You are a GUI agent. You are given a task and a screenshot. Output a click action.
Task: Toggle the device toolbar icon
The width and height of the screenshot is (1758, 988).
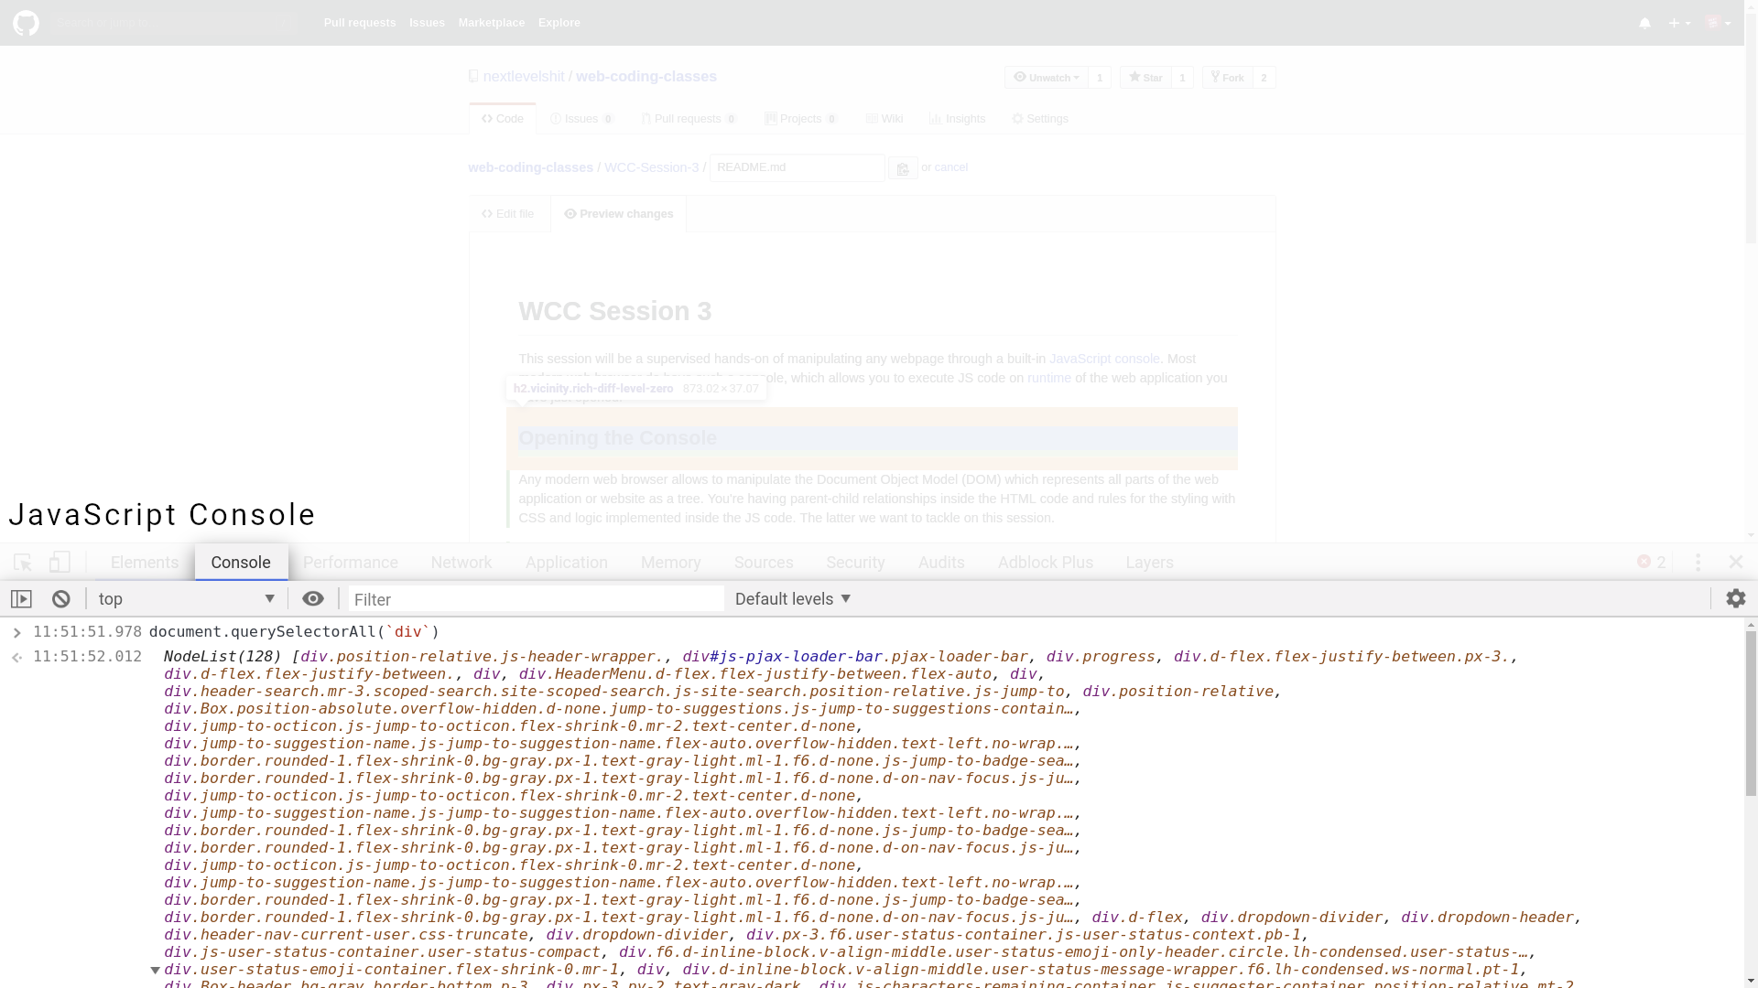pyautogui.click(x=60, y=563)
